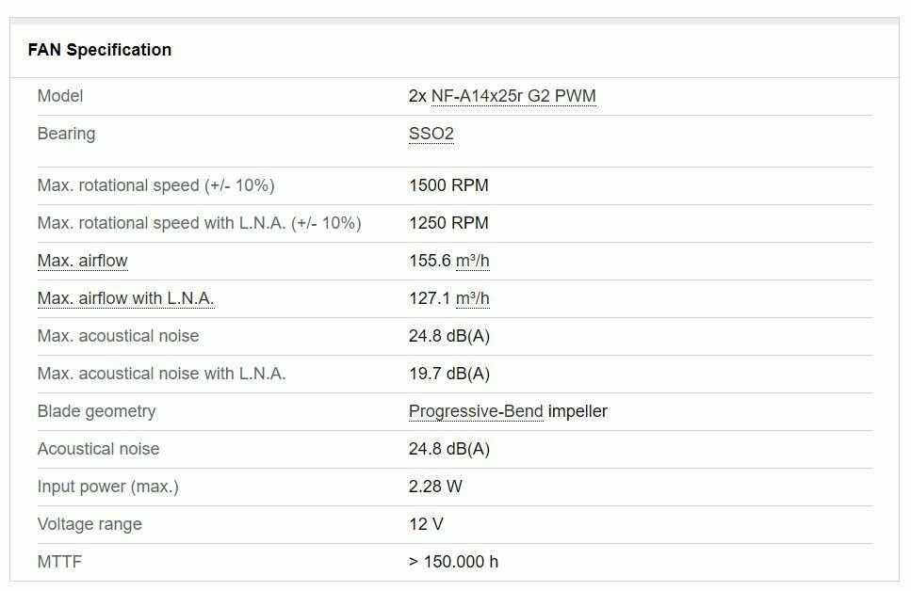
Task: Click the "Voltage range" row label
Action: tap(89, 524)
